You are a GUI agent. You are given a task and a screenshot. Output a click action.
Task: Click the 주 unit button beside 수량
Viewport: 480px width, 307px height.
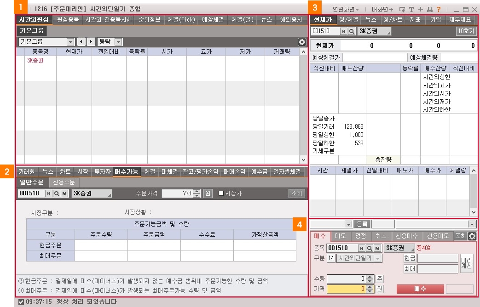(380, 279)
